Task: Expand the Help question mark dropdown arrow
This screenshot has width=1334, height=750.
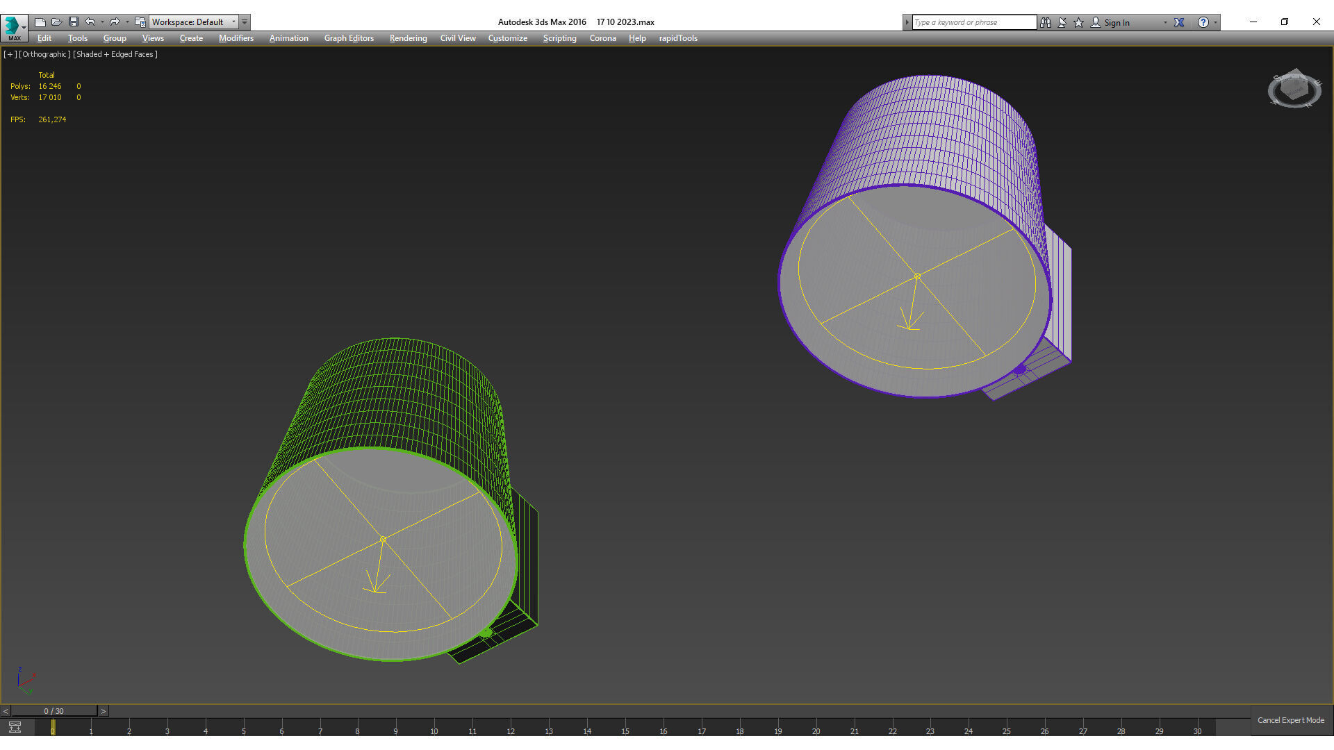Action: tap(1215, 22)
